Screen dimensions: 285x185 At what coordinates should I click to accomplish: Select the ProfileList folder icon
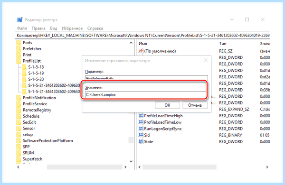point(19,61)
